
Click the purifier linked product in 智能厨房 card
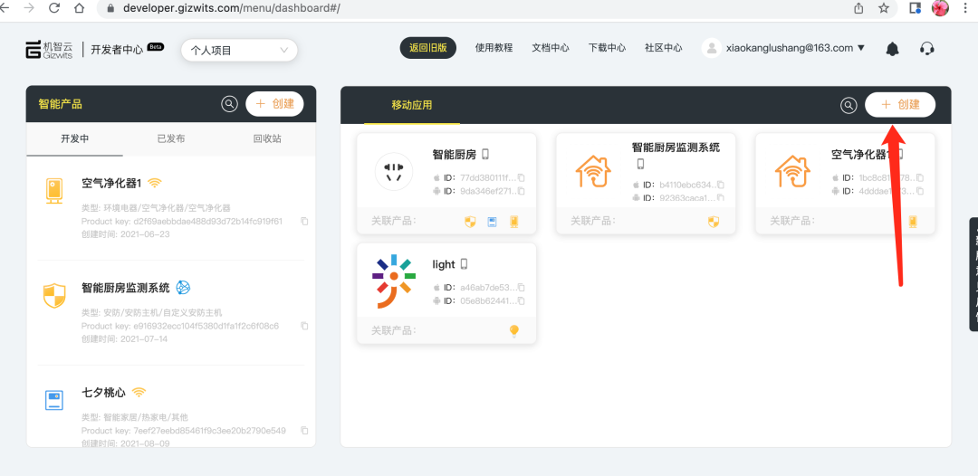[x=514, y=221]
